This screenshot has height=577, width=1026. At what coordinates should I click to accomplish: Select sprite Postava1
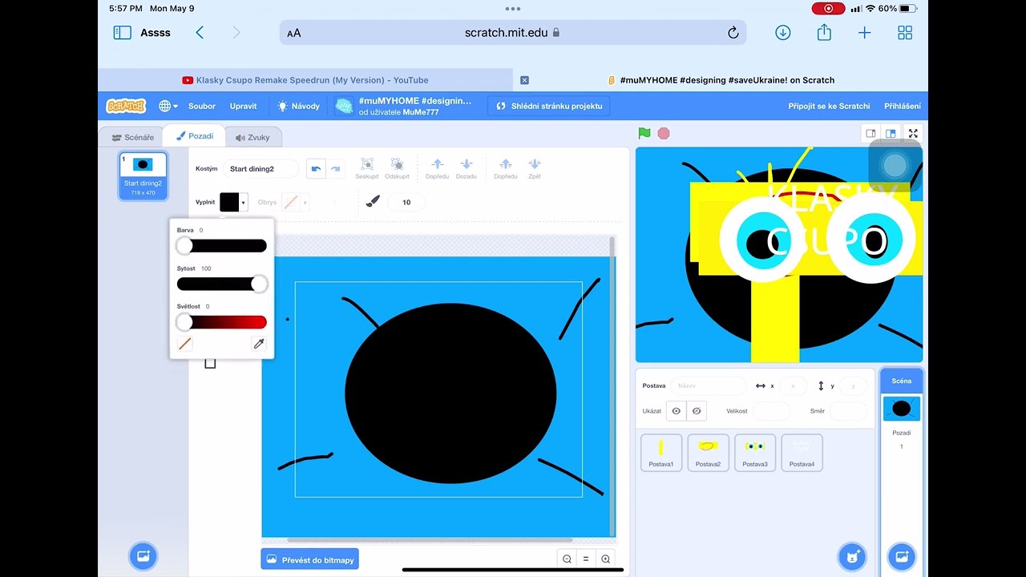[x=661, y=453]
